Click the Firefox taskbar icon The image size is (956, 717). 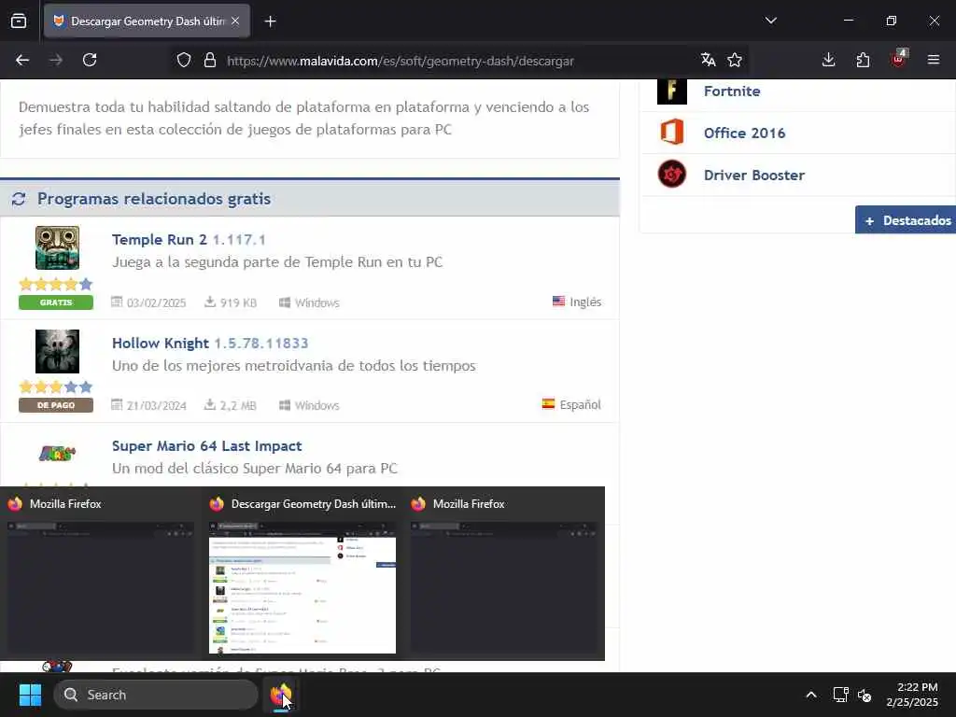point(281,695)
